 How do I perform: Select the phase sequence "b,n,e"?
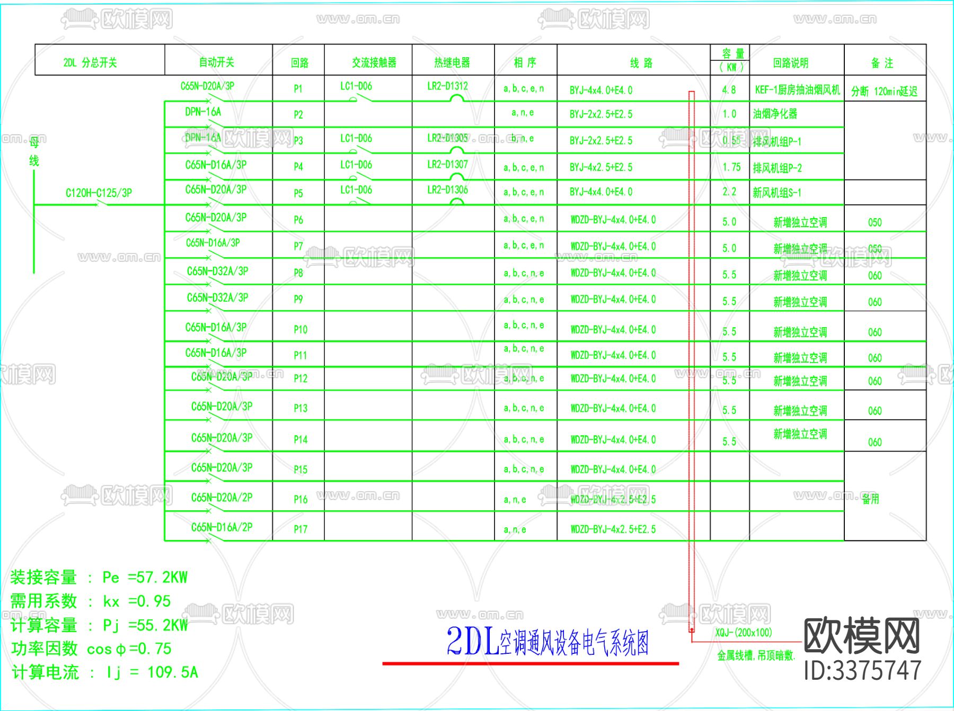point(523,139)
